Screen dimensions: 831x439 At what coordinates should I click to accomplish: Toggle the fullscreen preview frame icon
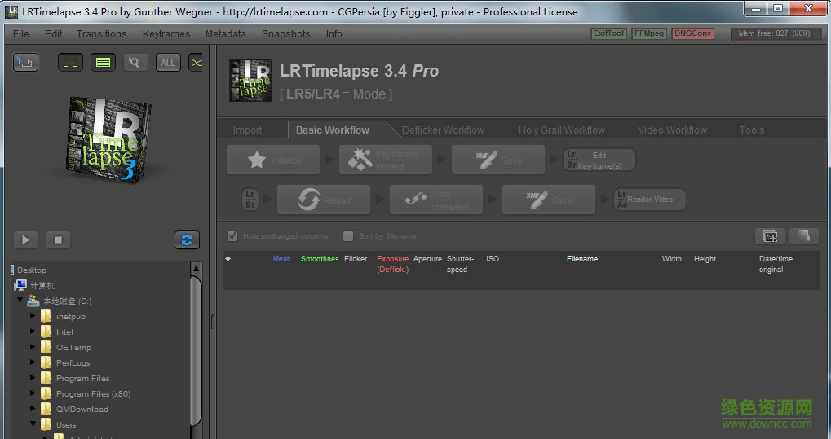point(70,63)
